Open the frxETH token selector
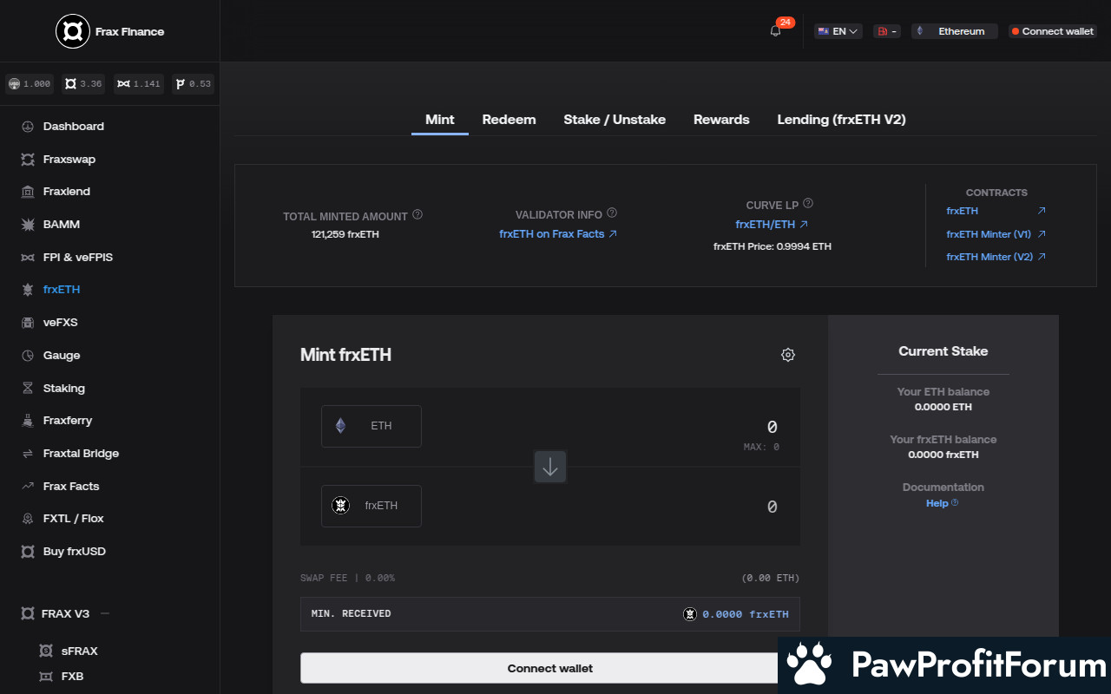1111x694 pixels. [x=371, y=506]
